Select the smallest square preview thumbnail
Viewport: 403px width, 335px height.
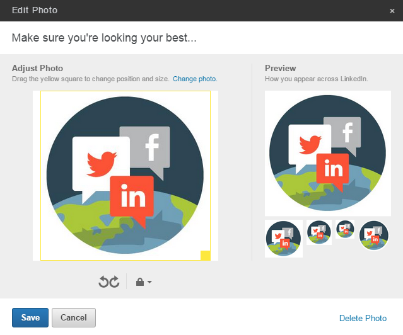pos(345,229)
